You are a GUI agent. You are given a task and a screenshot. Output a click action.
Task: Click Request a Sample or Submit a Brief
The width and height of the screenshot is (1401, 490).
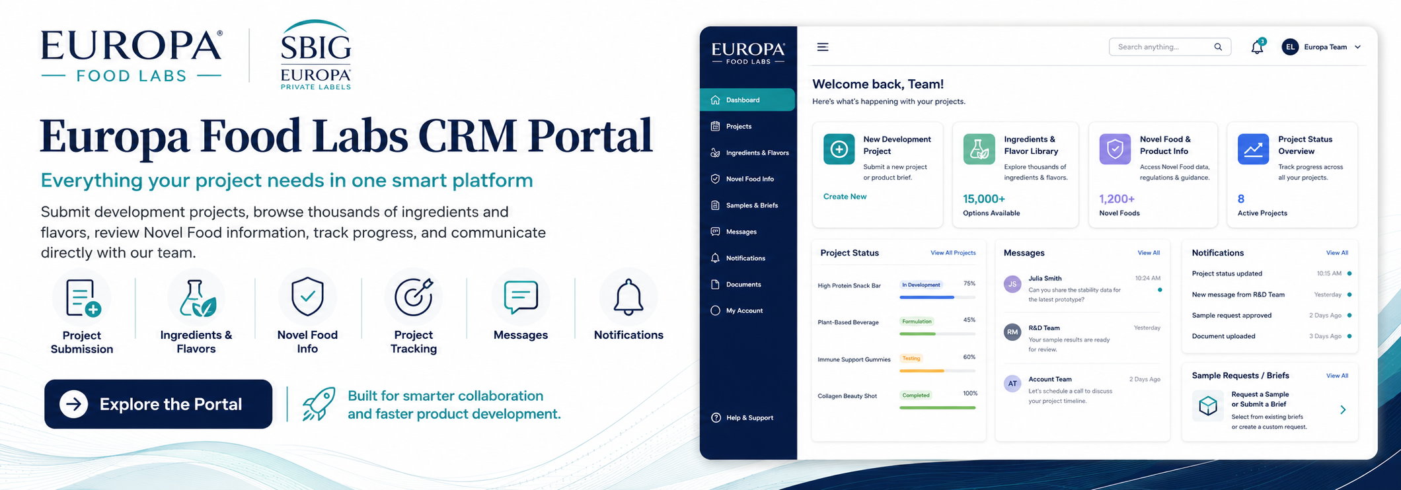(1260, 399)
